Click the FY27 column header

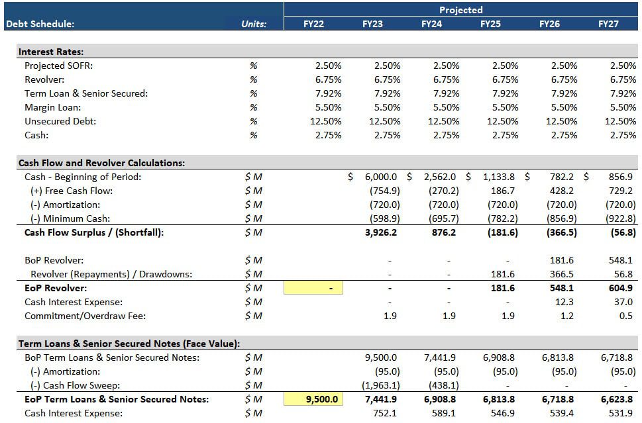[610, 23]
